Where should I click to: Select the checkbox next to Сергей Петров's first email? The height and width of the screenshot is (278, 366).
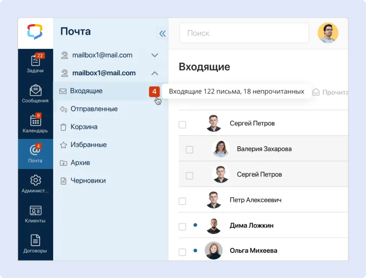(182, 124)
